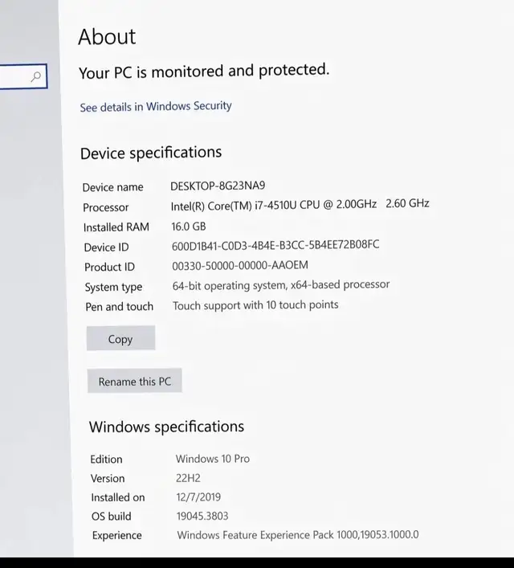Select device name value DESKTOP-8G23NA9

pos(218,186)
